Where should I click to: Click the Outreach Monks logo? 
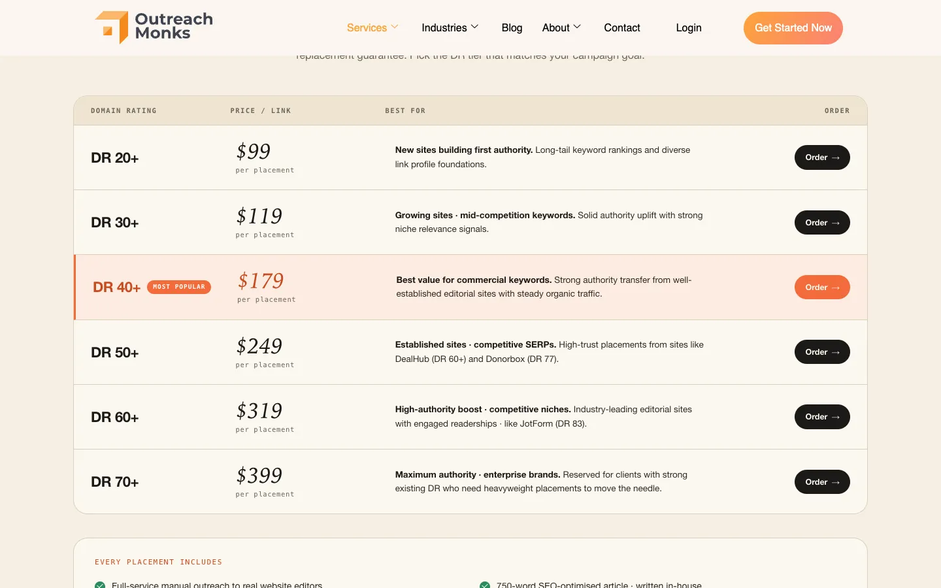pos(154,27)
